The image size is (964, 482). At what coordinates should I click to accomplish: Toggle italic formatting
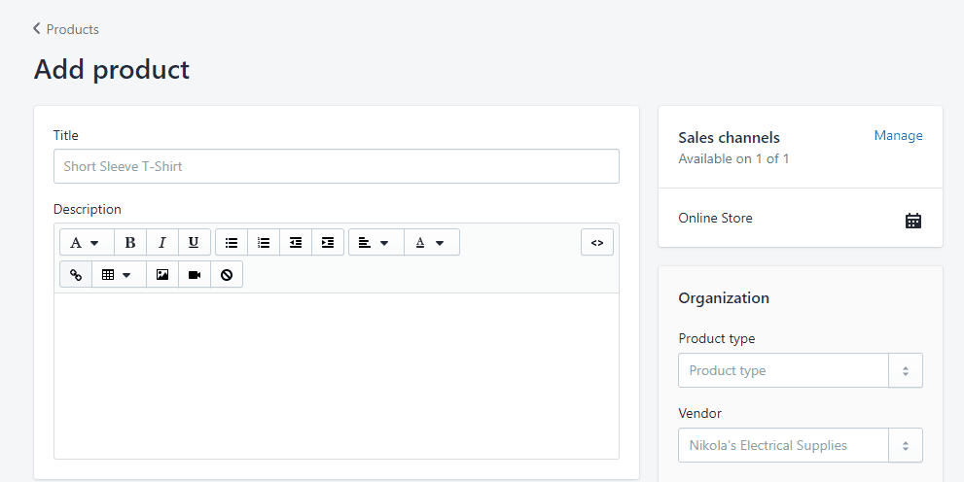[x=162, y=243]
